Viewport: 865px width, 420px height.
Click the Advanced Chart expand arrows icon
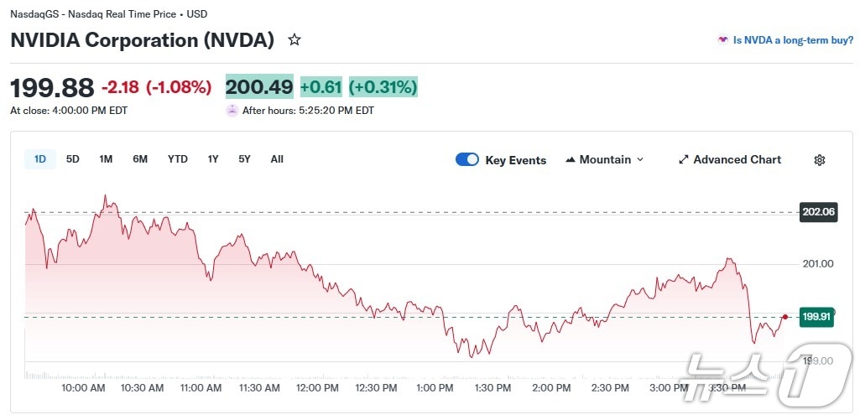pos(684,159)
